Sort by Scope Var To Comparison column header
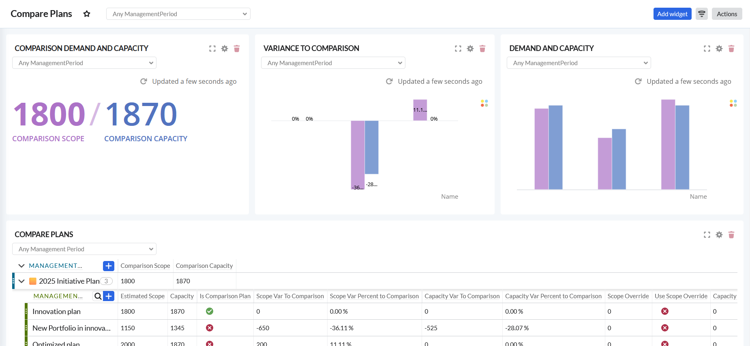The width and height of the screenshot is (750, 346). pos(290,296)
